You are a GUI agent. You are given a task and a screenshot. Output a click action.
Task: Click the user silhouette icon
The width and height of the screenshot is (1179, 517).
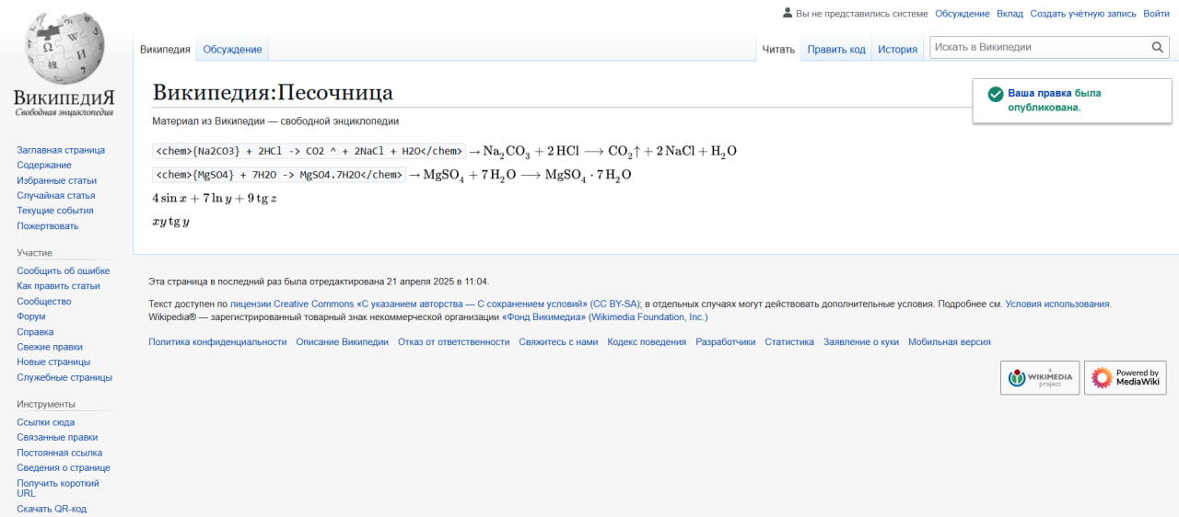pyautogui.click(x=788, y=13)
